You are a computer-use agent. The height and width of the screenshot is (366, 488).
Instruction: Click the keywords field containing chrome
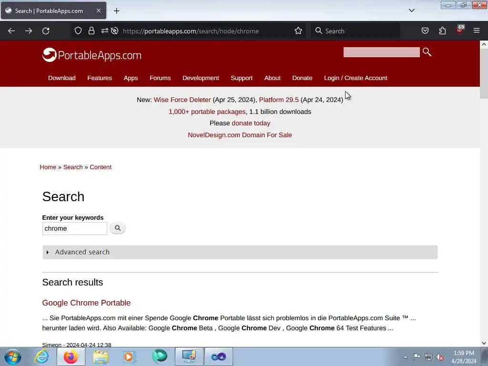tap(75, 228)
